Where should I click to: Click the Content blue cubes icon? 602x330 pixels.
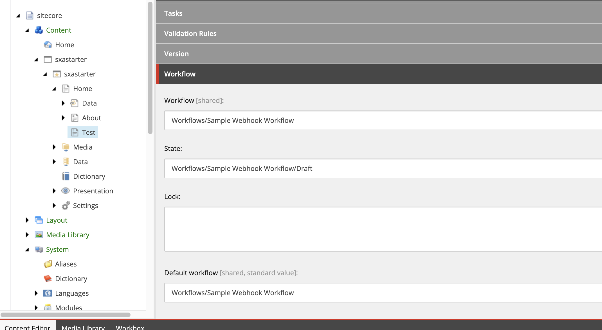(x=39, y=30)
